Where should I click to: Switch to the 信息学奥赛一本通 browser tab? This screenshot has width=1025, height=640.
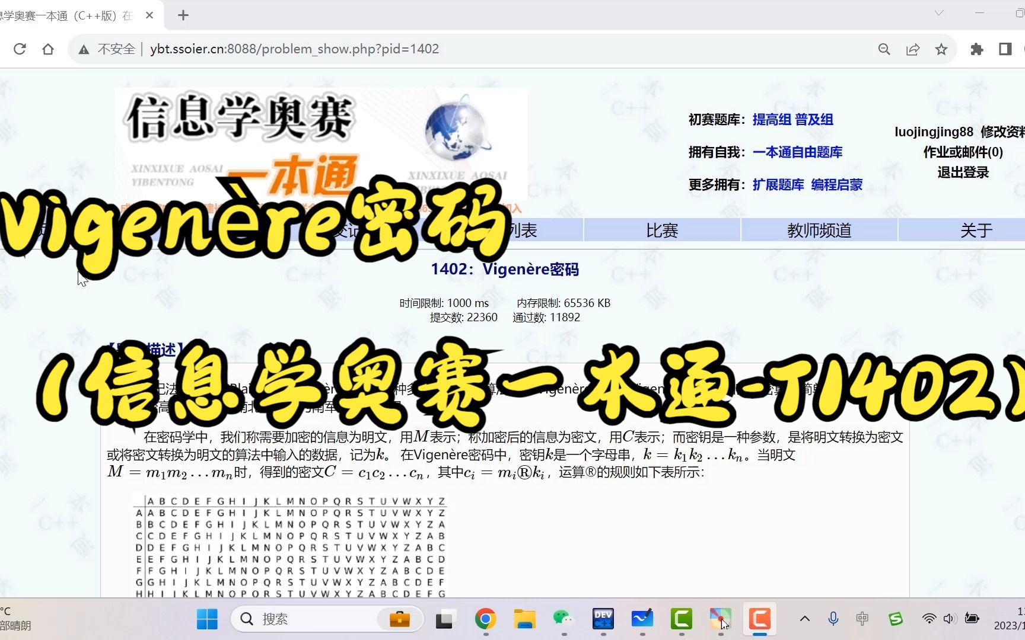[71, 15]
